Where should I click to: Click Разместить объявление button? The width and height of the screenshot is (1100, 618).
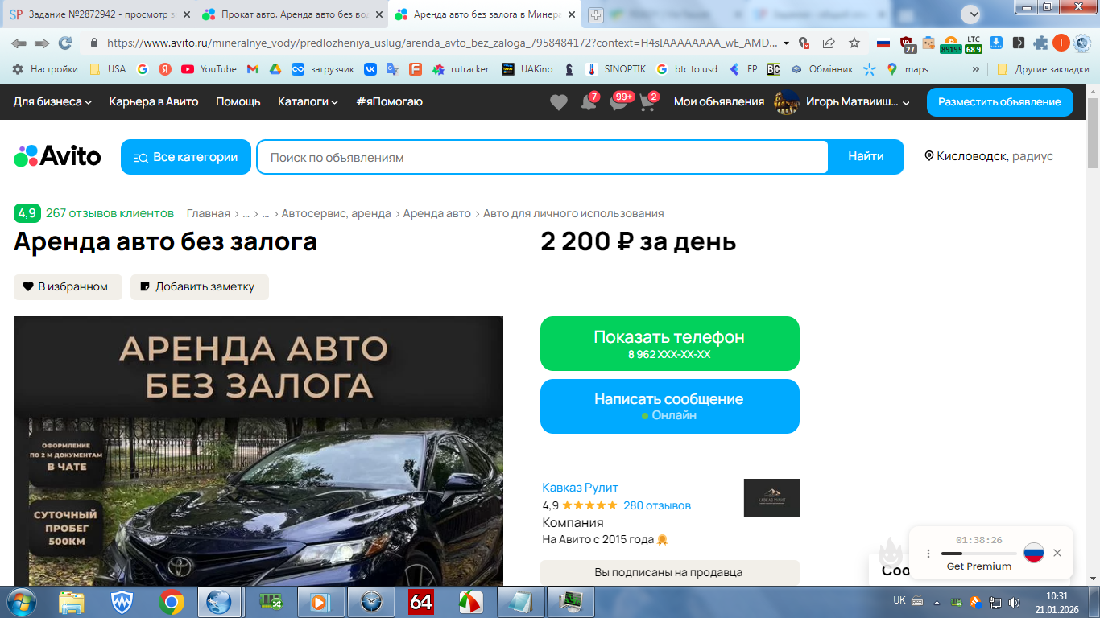tap(1000, 102)
